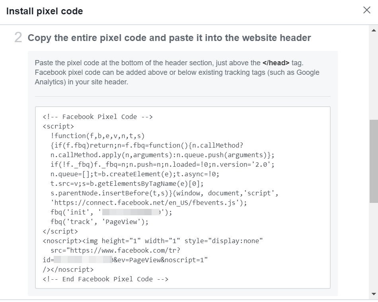378x302 pixels.
Task: Click the blurred id value in noscript src
Action: [83, 260]
